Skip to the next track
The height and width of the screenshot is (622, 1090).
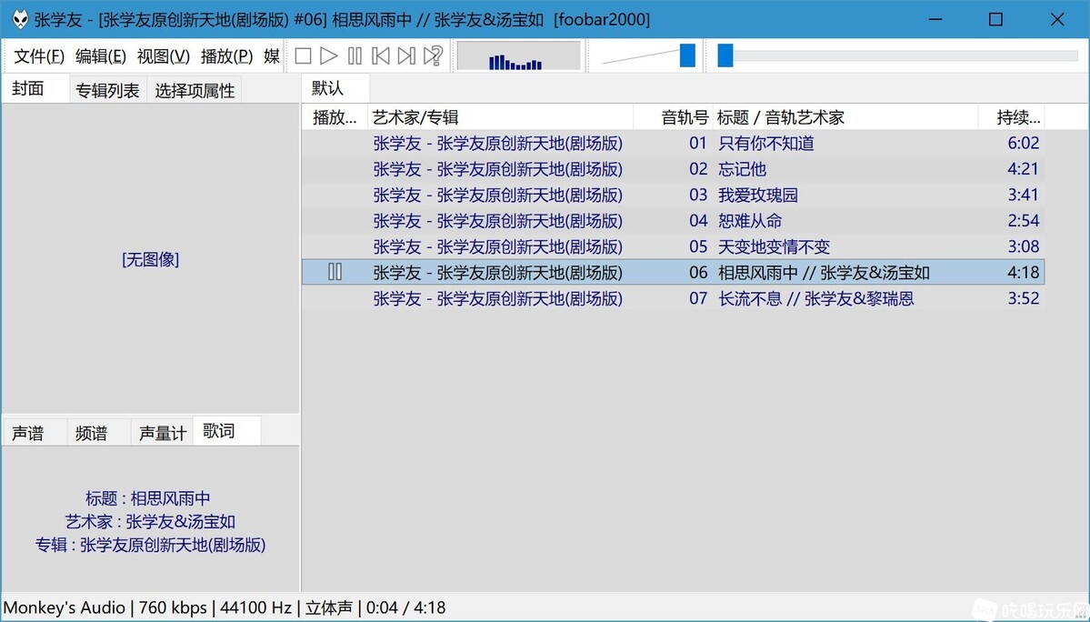pos(406,55)
